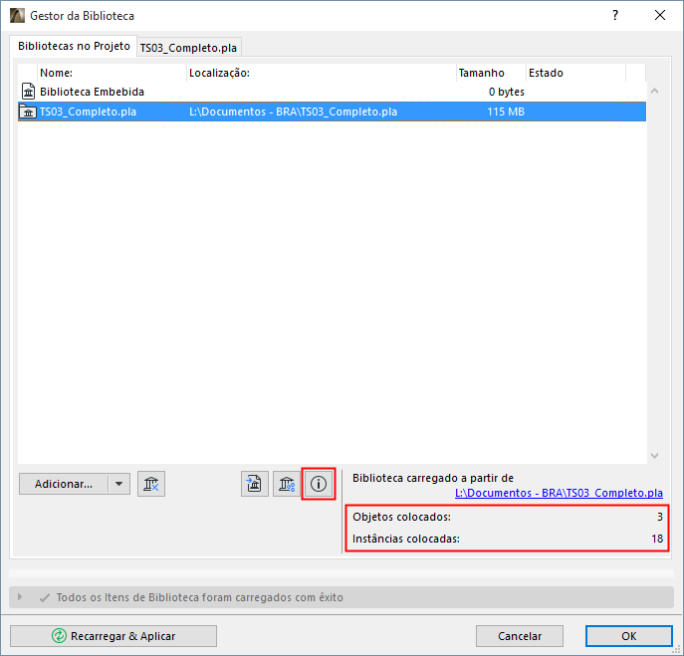Switch to the TS03_Completo.pla tab
684x656 pixels.
coord(188,48)
